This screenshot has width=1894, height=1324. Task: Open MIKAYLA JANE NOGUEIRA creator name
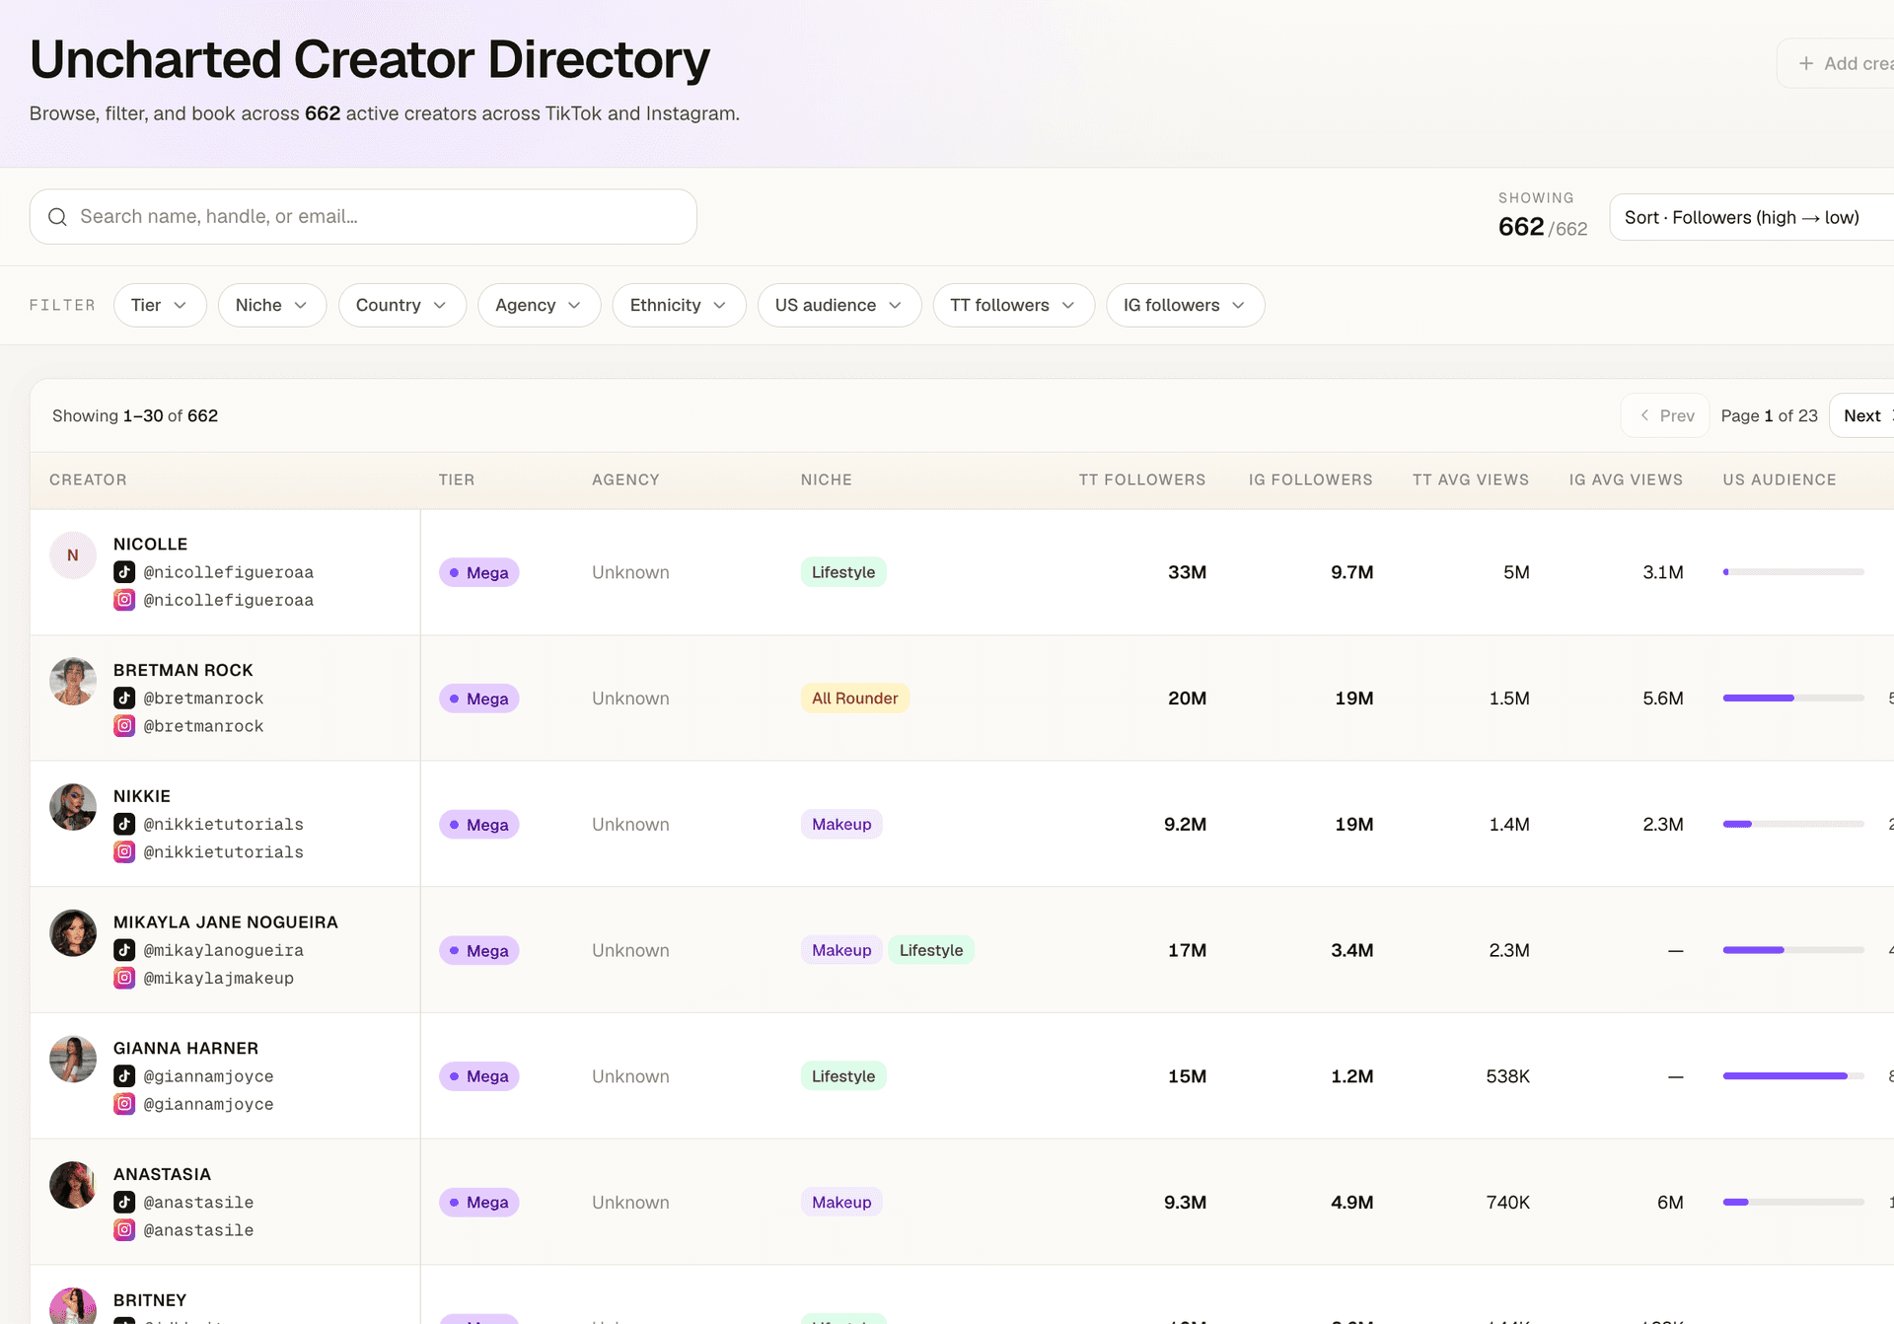[226, 922]
